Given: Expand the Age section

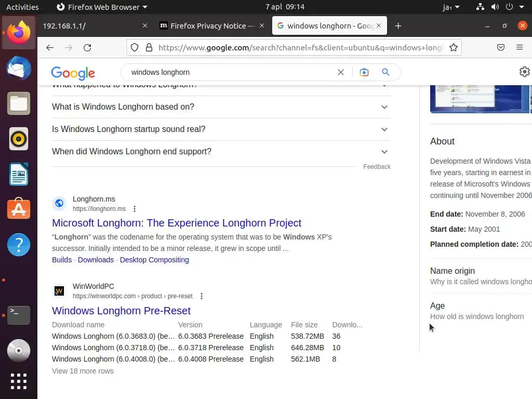Looking at the screenshot, I should tap(481, 311).
